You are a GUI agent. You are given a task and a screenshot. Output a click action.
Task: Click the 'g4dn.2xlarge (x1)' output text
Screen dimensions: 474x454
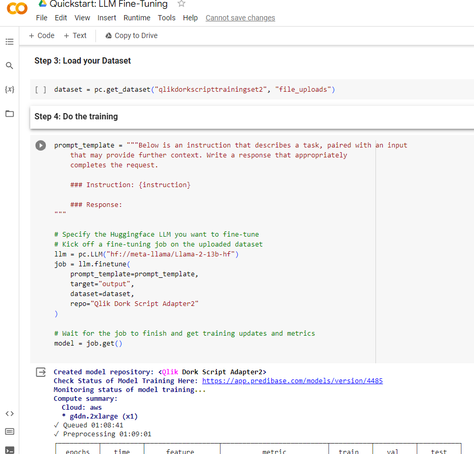104,416
